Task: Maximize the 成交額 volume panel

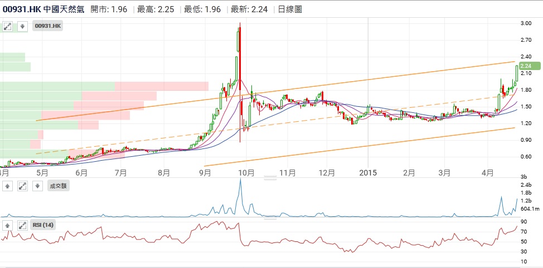Action: point(22,186)
